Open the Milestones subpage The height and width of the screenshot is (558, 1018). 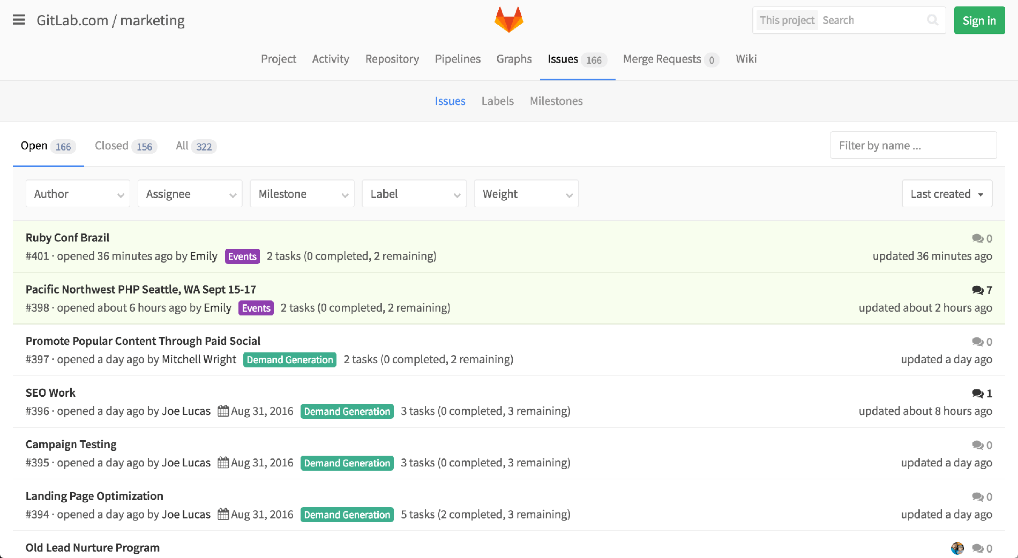tap(556, 101)
